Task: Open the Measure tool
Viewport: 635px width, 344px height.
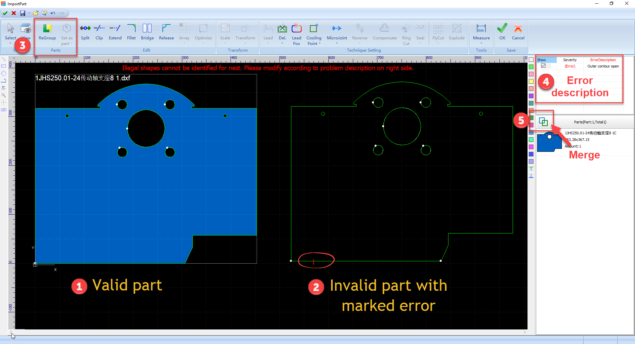Action: click(481, 32)
